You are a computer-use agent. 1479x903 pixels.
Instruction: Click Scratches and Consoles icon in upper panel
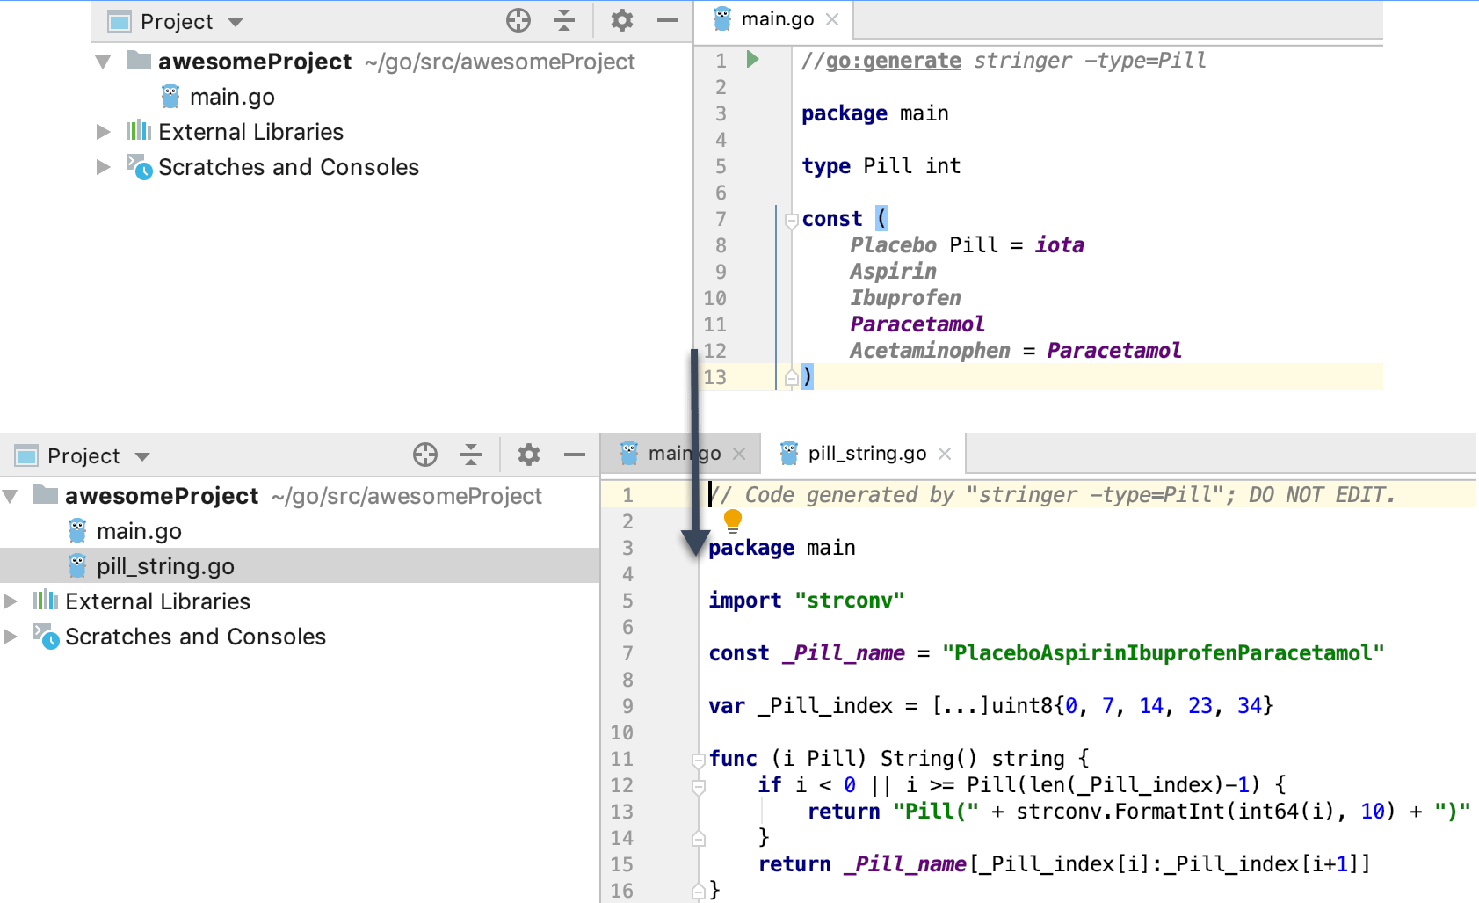(x=139, y=166)
